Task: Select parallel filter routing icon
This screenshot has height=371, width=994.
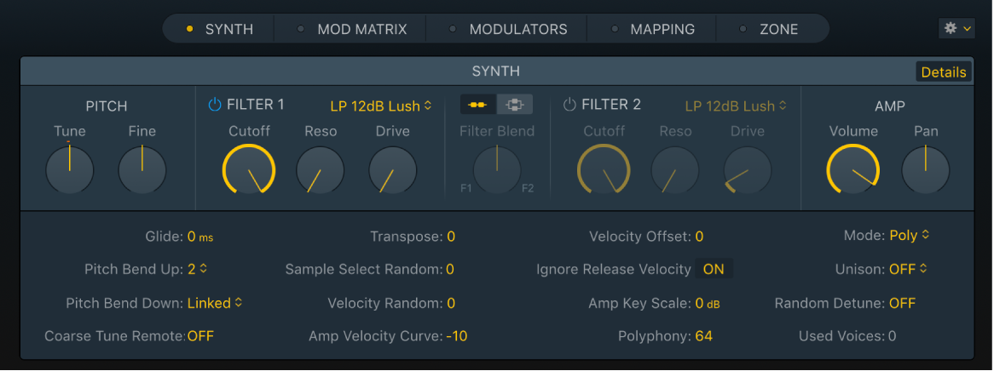Action: point(515,105)
